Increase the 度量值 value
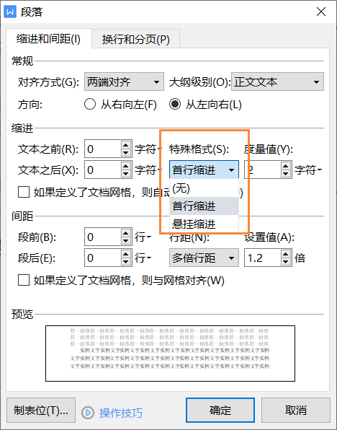The height and width of the screenshot is (430, 337). tap(286, 166)
